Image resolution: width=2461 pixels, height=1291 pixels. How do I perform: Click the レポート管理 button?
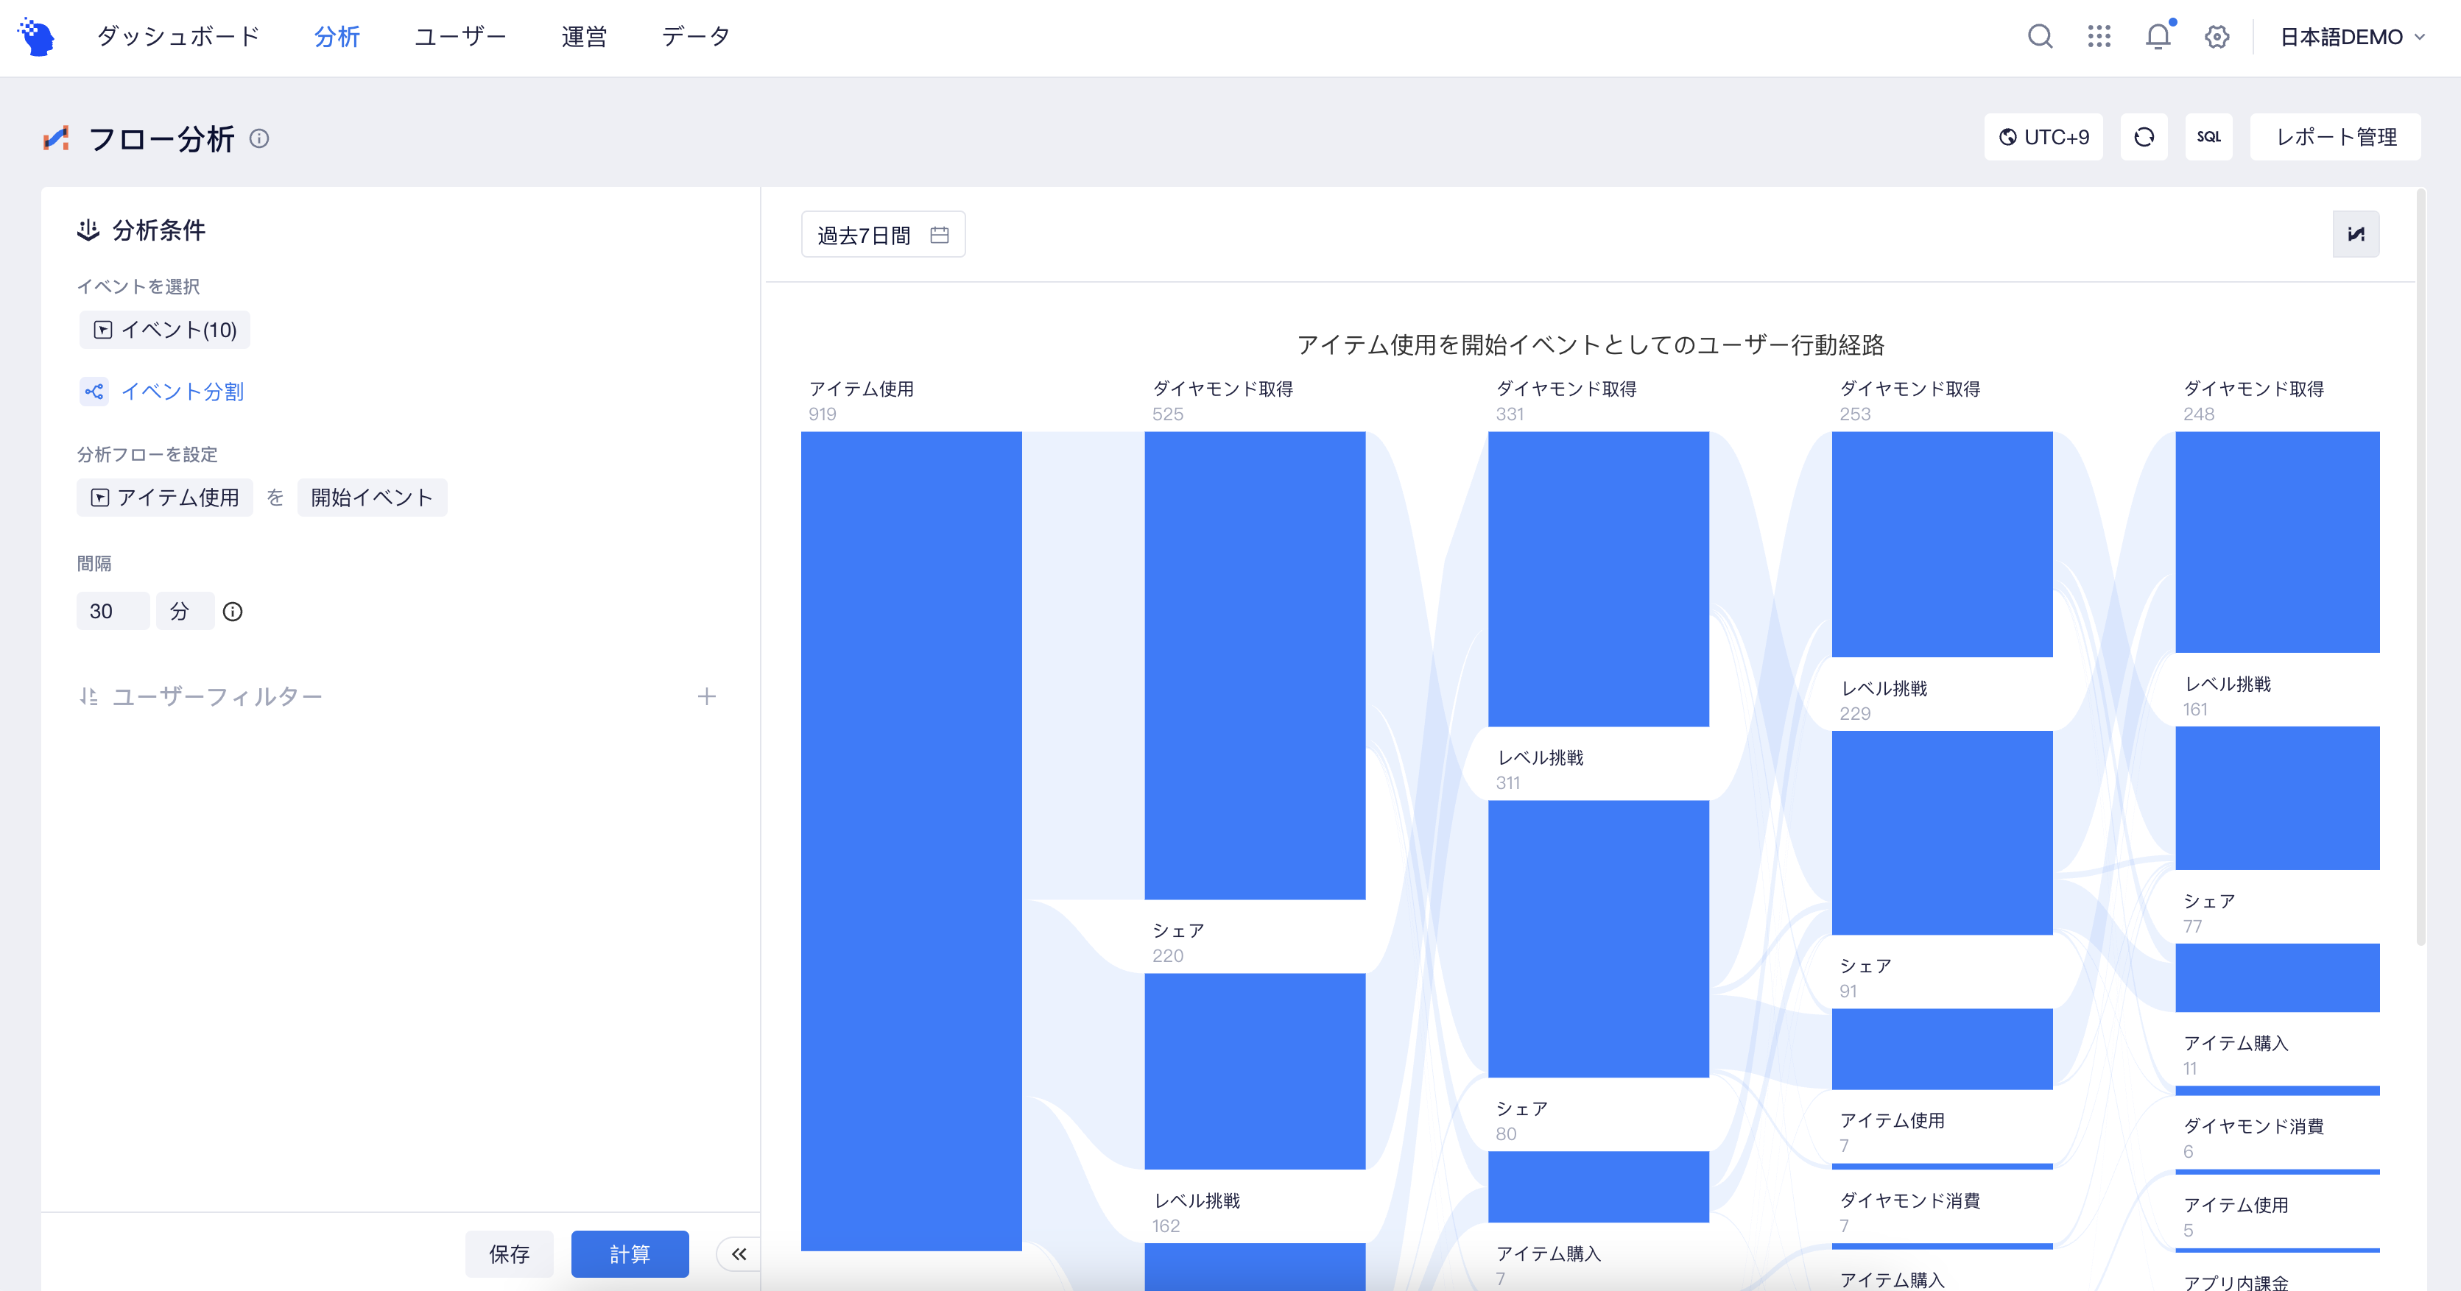click(x=2335, y=137)
